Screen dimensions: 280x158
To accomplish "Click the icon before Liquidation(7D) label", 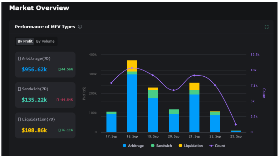I will pos(19,120).
